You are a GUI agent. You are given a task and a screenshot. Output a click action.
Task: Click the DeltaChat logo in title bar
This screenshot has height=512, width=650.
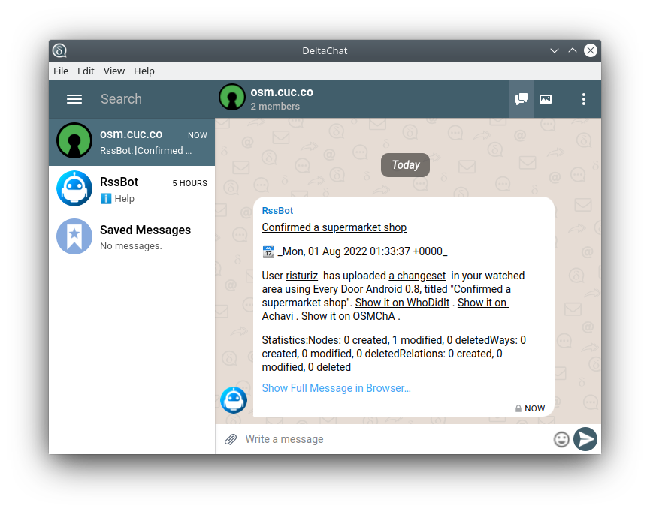59,50
